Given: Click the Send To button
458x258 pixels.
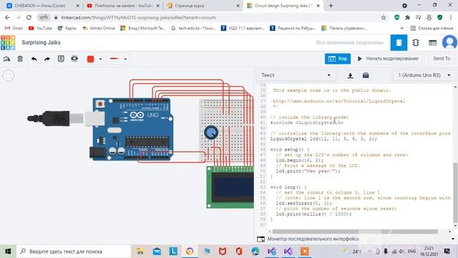Looking at the screenshot, I should pyautogui.click(x=442, y=59).
